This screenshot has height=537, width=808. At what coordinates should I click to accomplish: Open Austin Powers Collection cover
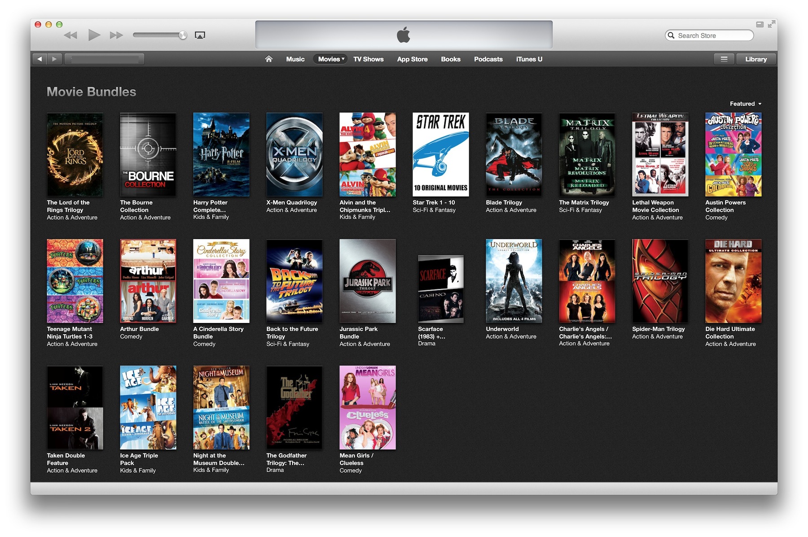pos(733,155)
